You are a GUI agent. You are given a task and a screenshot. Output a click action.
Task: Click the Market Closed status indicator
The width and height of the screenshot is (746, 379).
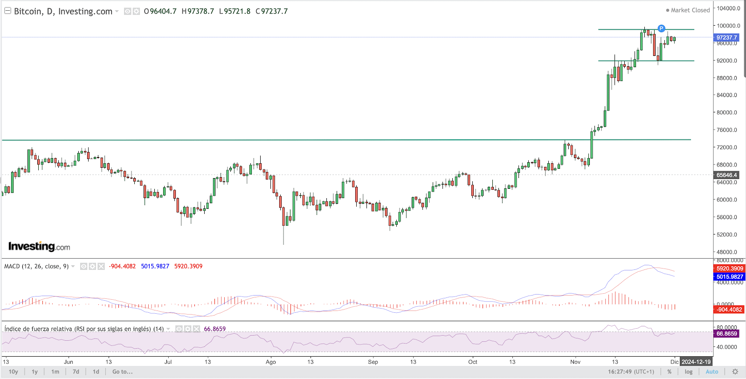(688, 10)
